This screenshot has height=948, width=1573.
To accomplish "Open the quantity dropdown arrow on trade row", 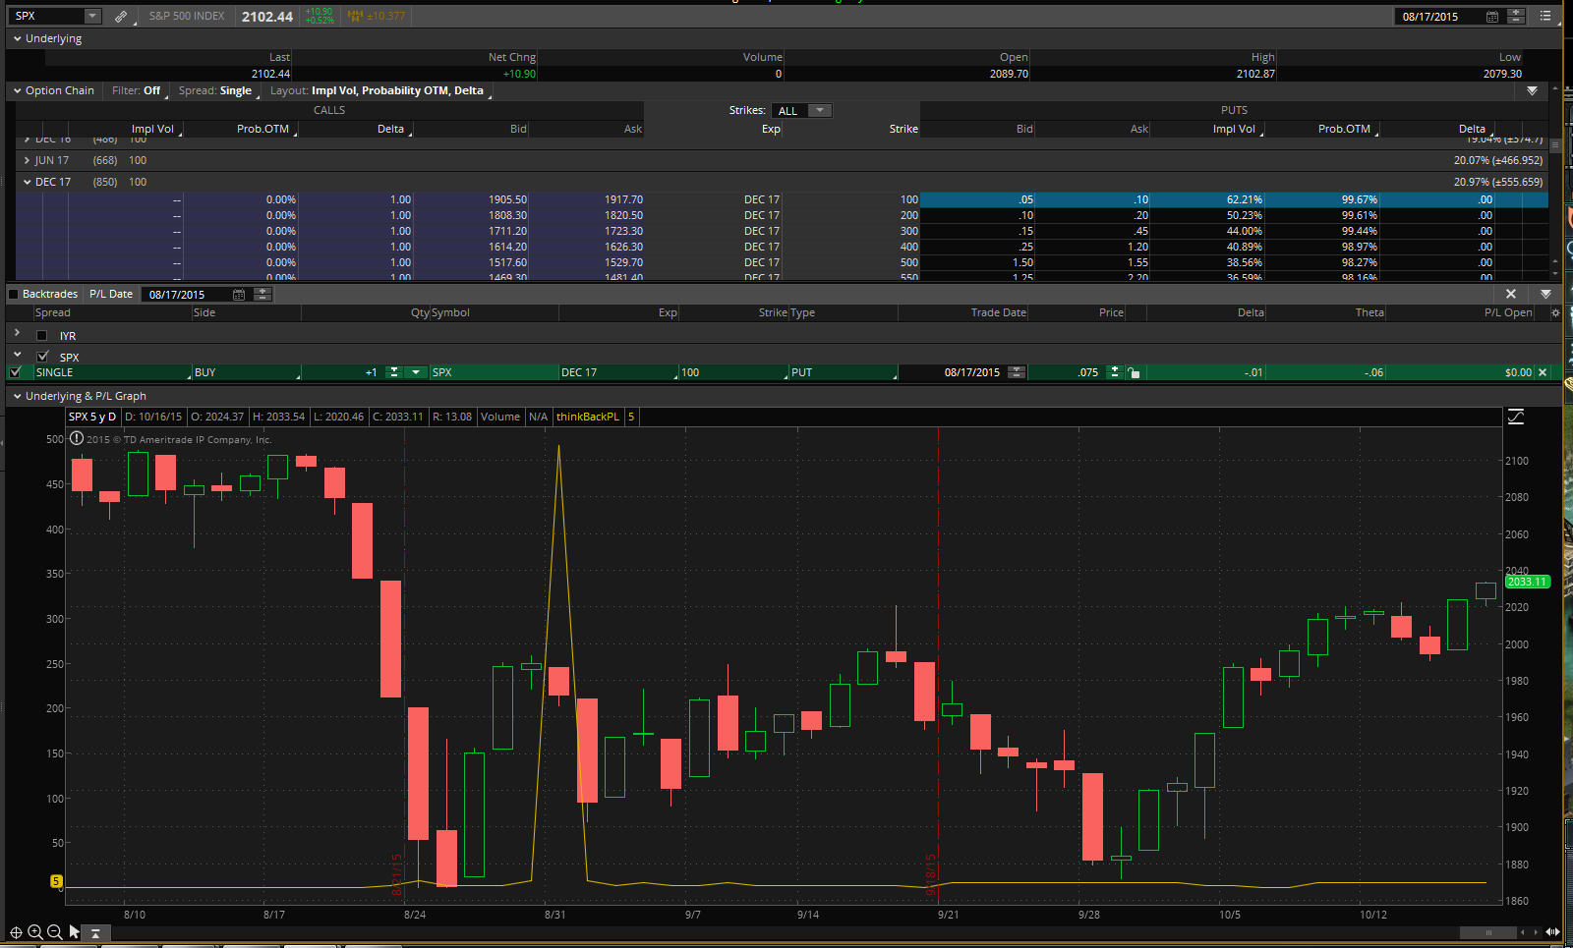I will point(416,372).
